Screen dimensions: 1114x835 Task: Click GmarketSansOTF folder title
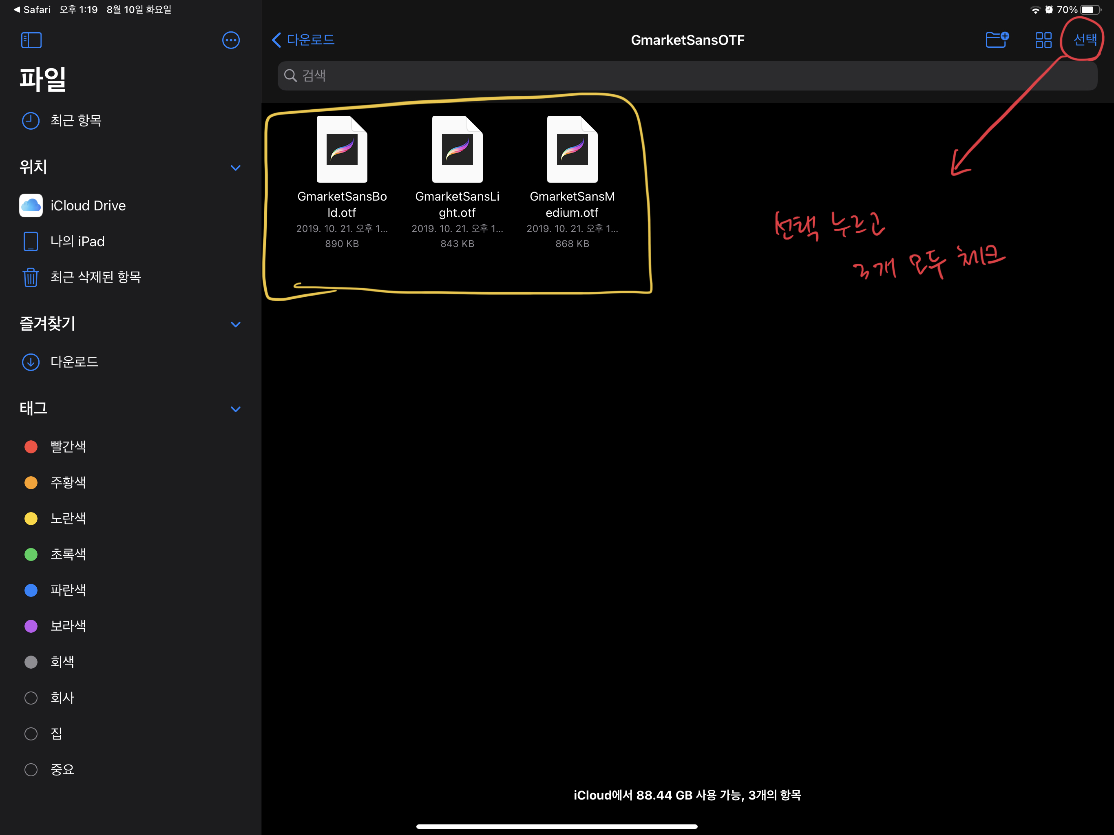click(x=687, y=40)
